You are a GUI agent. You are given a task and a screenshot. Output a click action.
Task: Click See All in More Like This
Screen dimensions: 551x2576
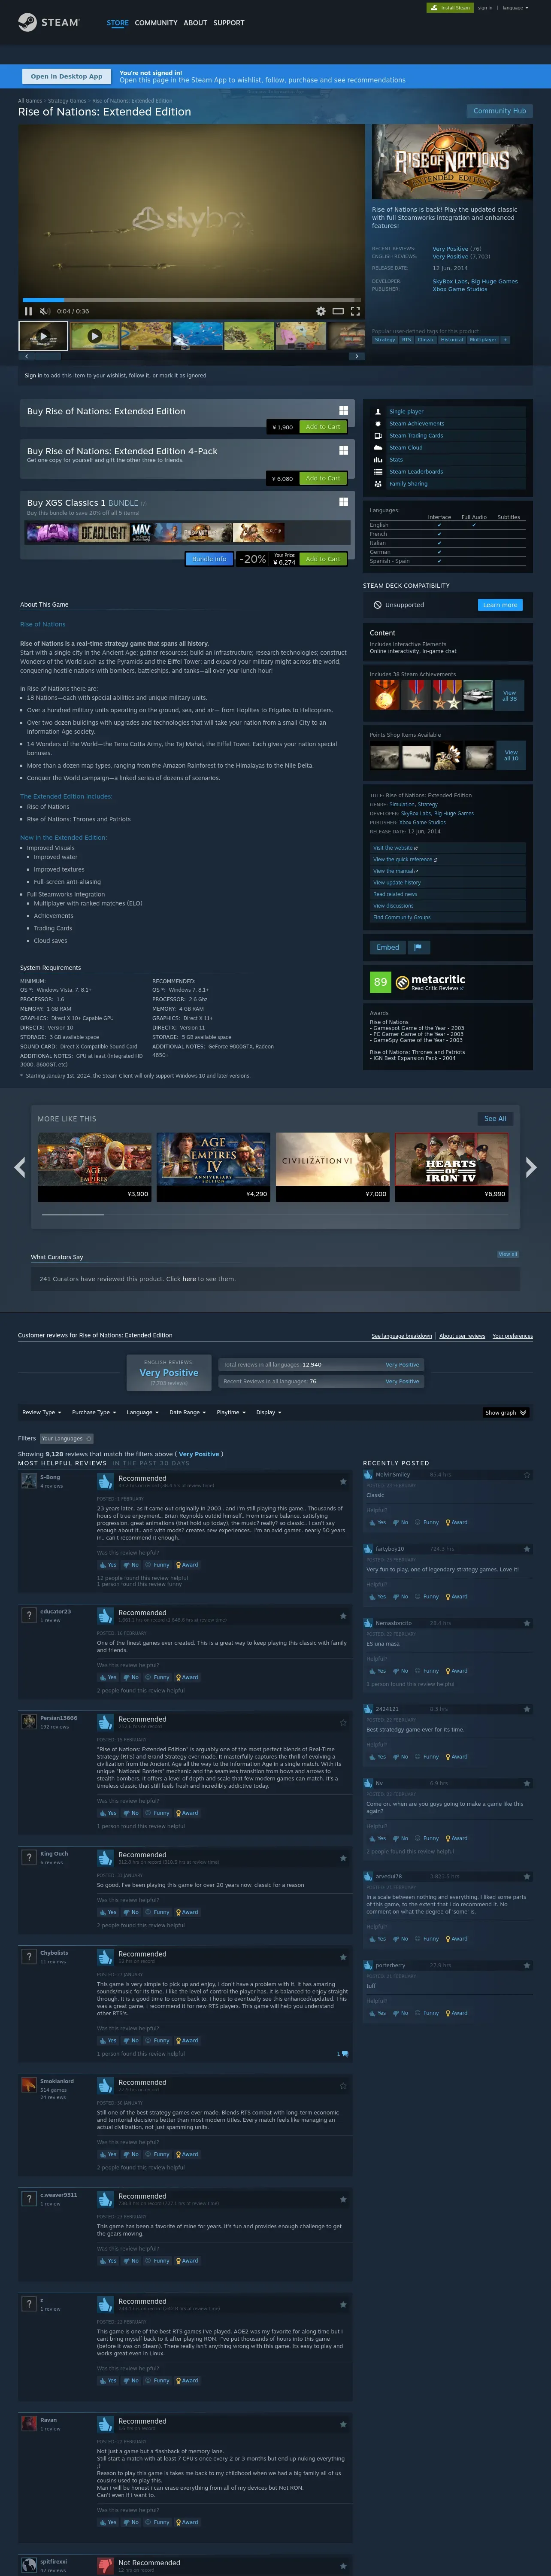point(495,1118)
